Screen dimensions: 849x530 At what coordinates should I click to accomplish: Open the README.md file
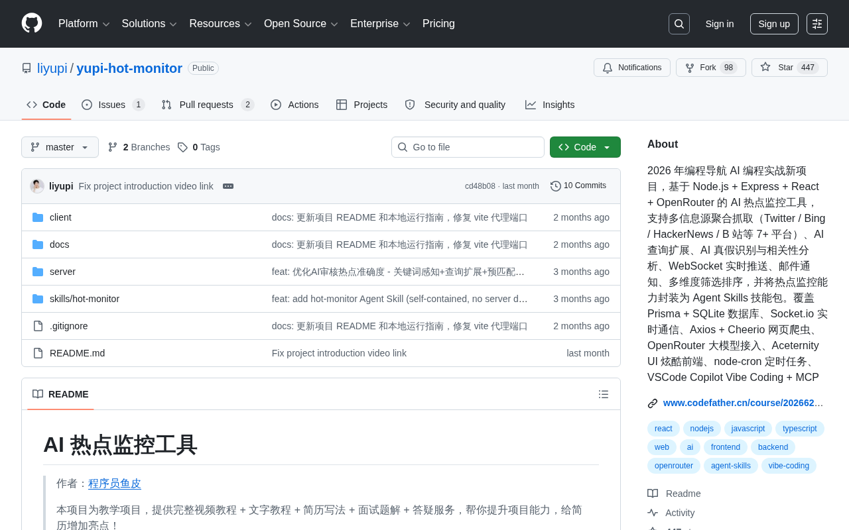click(77, 353)
